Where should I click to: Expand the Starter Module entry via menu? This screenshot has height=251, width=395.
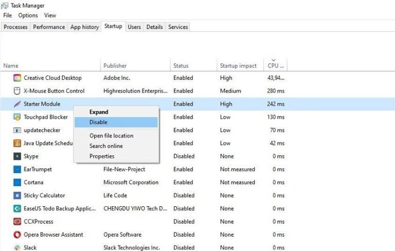[99, 112]
